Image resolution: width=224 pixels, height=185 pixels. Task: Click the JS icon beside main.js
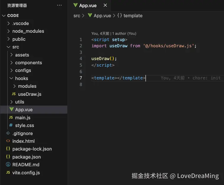(11, 117)
